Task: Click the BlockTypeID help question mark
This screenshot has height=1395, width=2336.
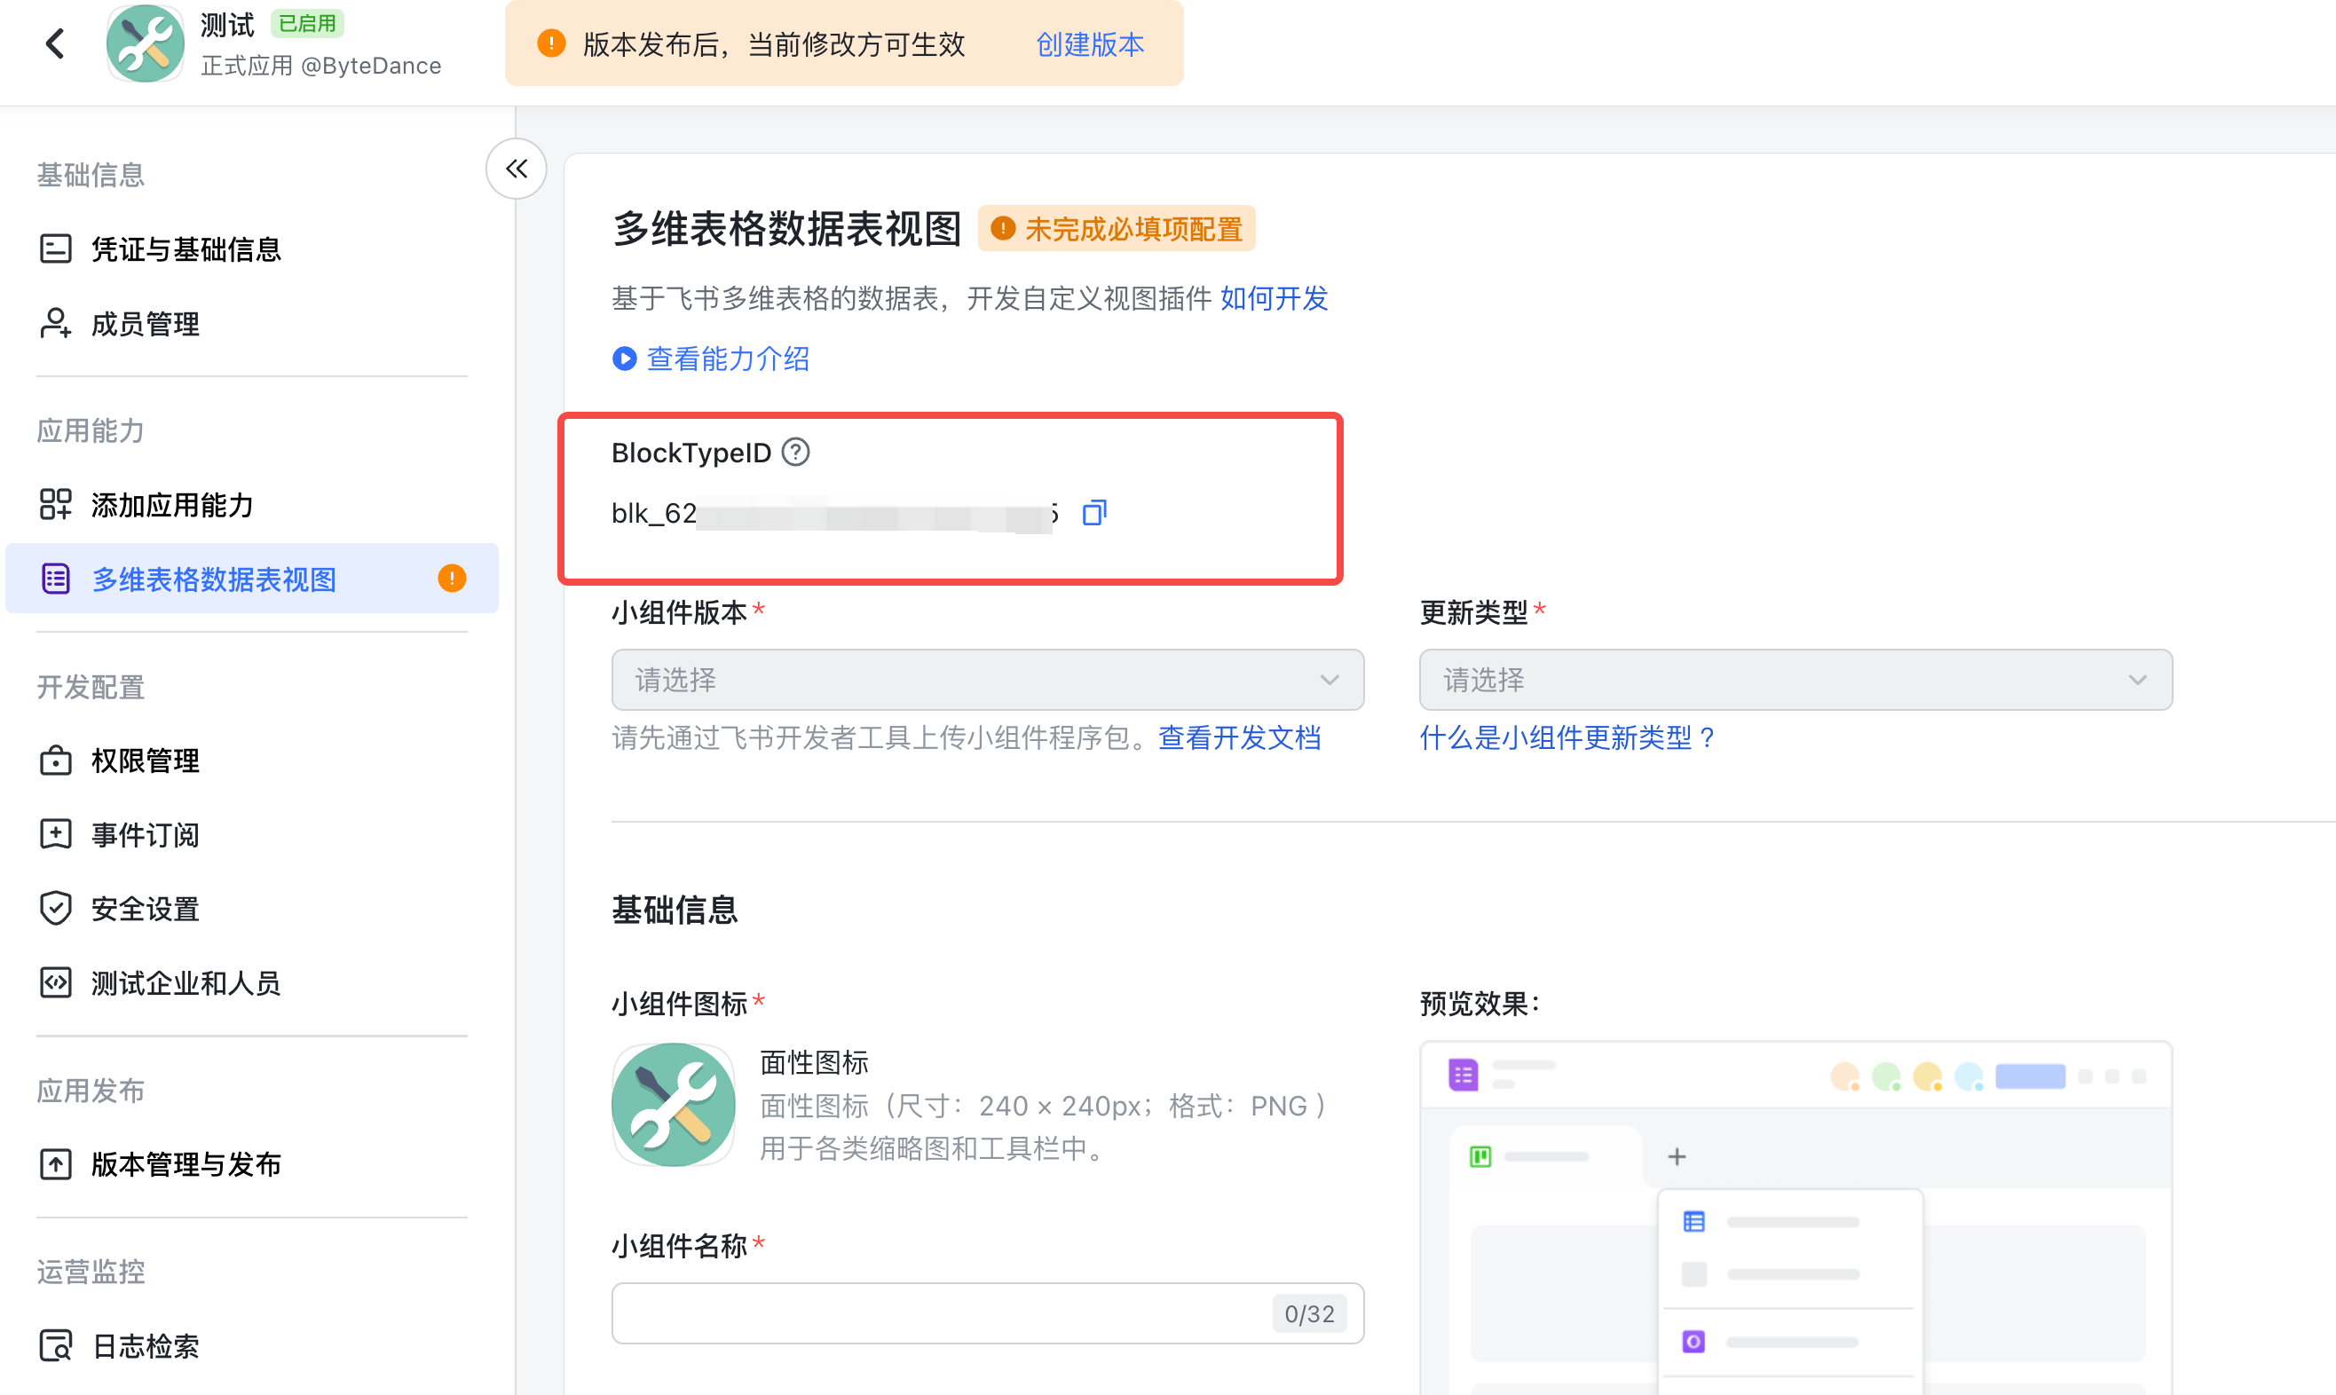Action: [794, 453]
